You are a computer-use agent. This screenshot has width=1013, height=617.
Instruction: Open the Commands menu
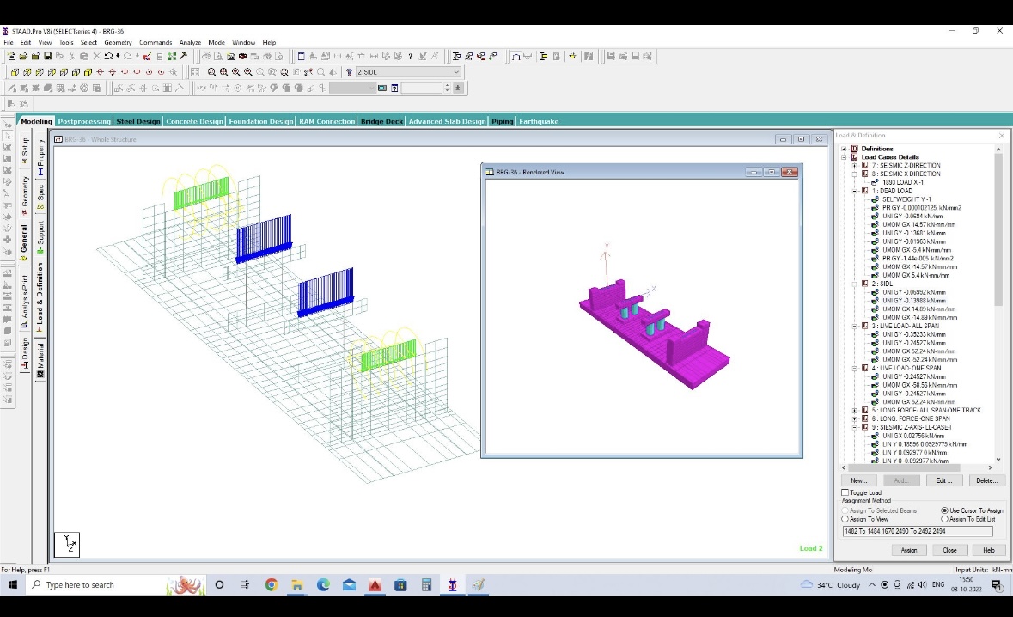point(156,42)
